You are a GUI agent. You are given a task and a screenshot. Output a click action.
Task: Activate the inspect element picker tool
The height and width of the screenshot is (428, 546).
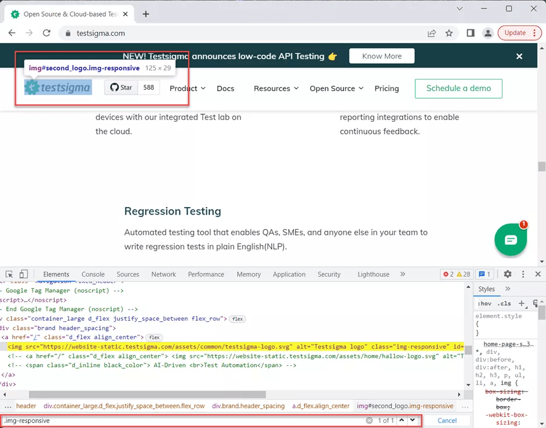coord(9,274)
